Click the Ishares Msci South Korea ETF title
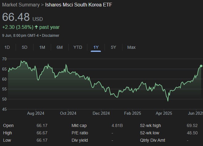The image size is (203, 146). point(78,5)
